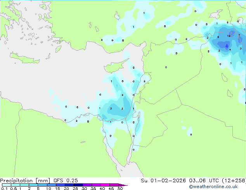The image size is (246, 190).
Task: Click the "10" precipitation value on the map
Action: 229,36
